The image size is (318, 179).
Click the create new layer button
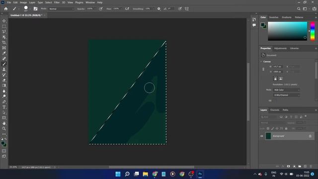click(305, 166)
